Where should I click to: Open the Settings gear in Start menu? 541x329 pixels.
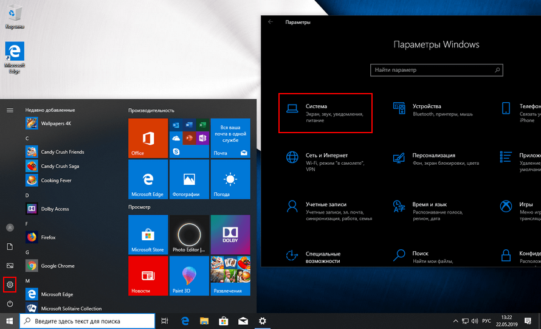tap(10, 284)
